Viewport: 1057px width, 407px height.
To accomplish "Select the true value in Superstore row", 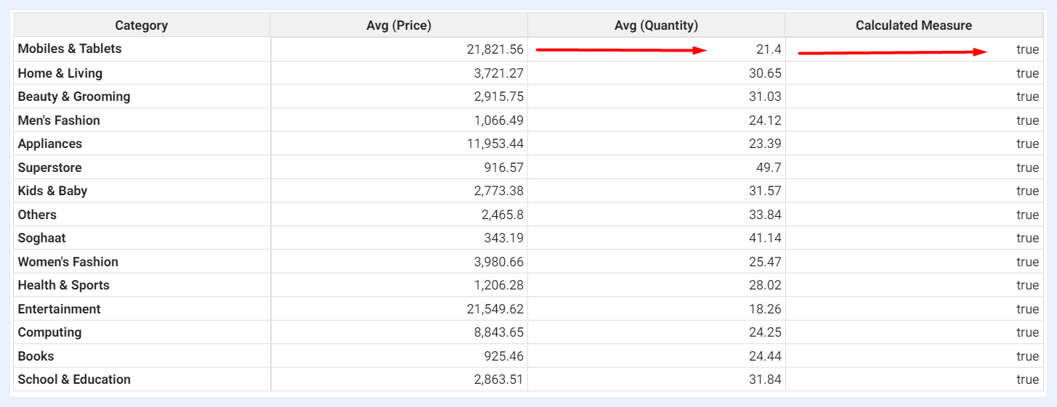I will click(1028, 168).
